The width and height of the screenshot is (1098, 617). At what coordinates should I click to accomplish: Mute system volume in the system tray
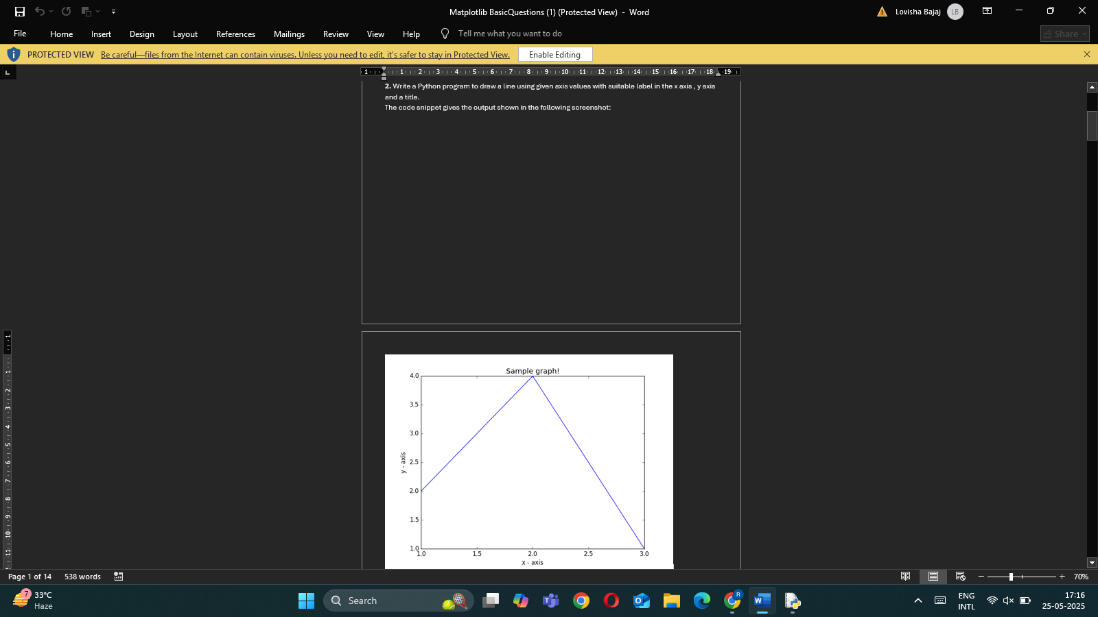click(x=1007, y=601)
